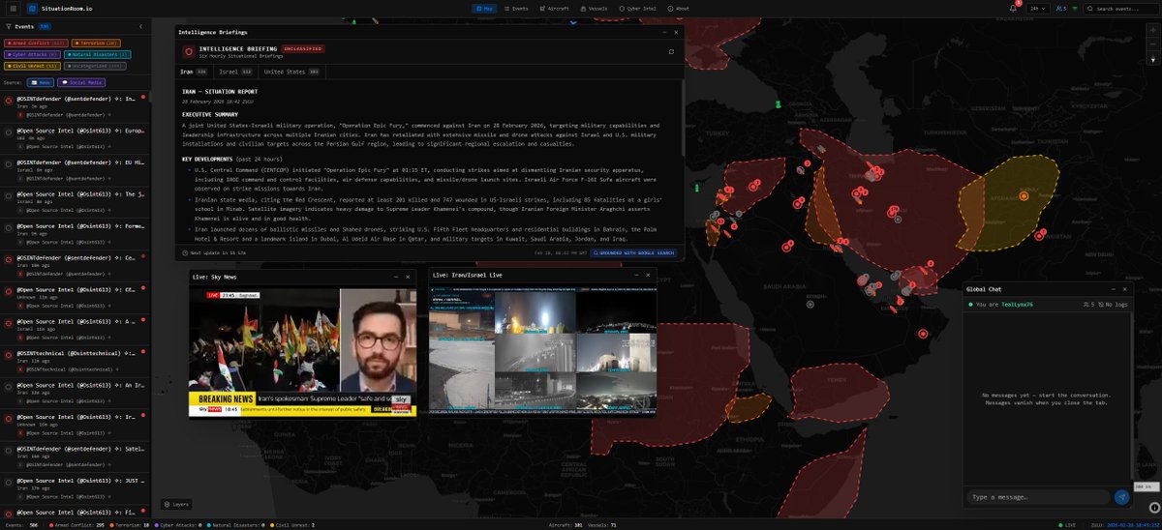1162x530 pixels.
Task: Play the Sky News live video
Action: pyautogui.click(x=302, y=351)
